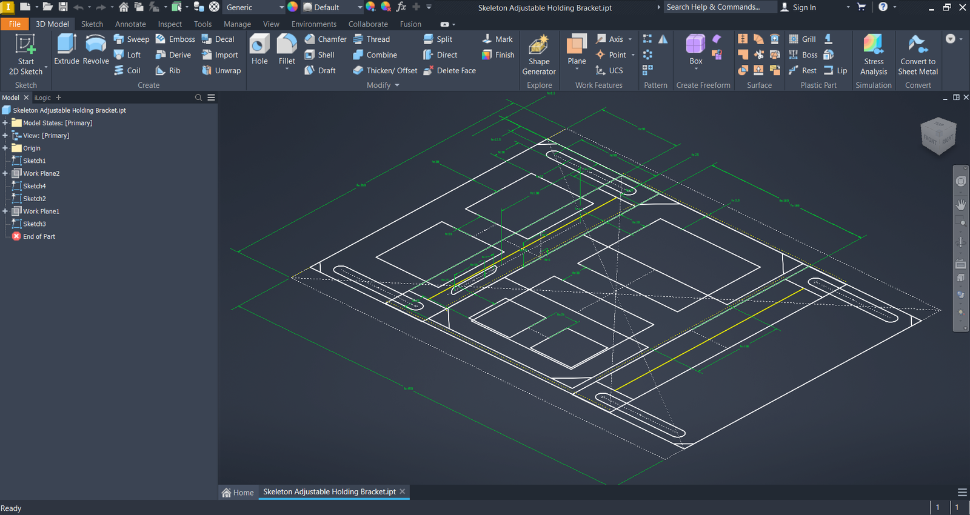Select the Freeform Box tool

tap(695, 49)
